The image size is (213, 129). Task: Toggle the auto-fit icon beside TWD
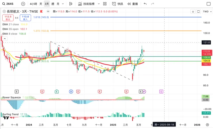click(198, 12)
